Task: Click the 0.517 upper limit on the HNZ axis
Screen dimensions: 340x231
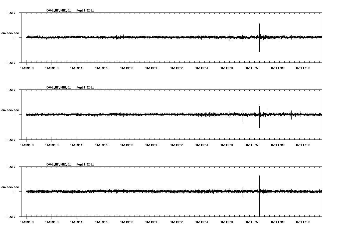Action: tap(11, 167)
